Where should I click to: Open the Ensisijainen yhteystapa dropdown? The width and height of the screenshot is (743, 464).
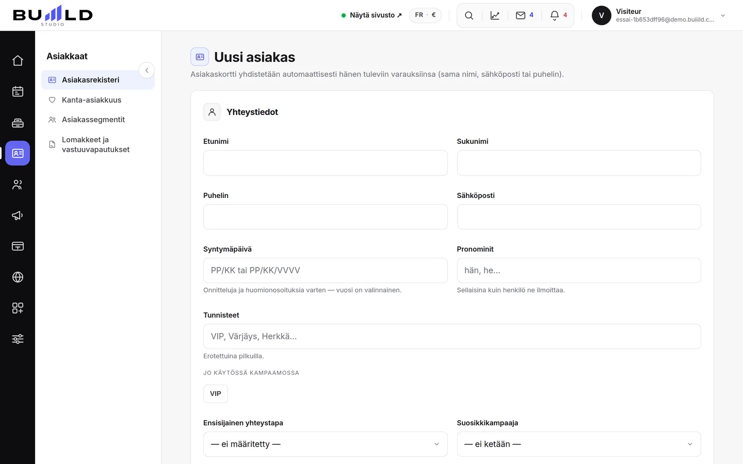point(326,444)
